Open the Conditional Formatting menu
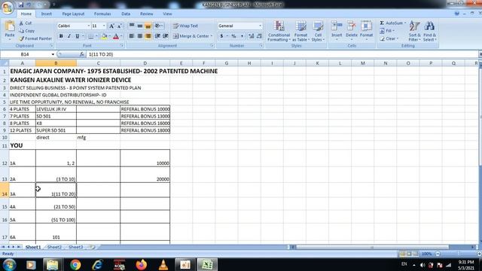The image size is (482, 271). (279, 31)
